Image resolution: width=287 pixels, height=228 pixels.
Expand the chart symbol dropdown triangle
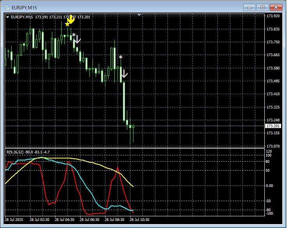[8, 17]
